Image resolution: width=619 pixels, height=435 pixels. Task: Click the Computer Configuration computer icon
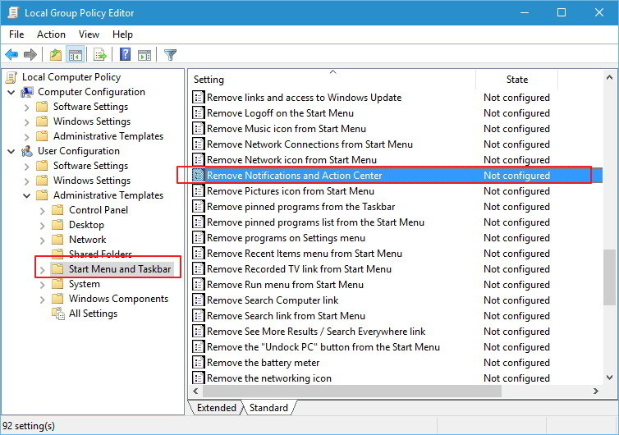(27, 92)
